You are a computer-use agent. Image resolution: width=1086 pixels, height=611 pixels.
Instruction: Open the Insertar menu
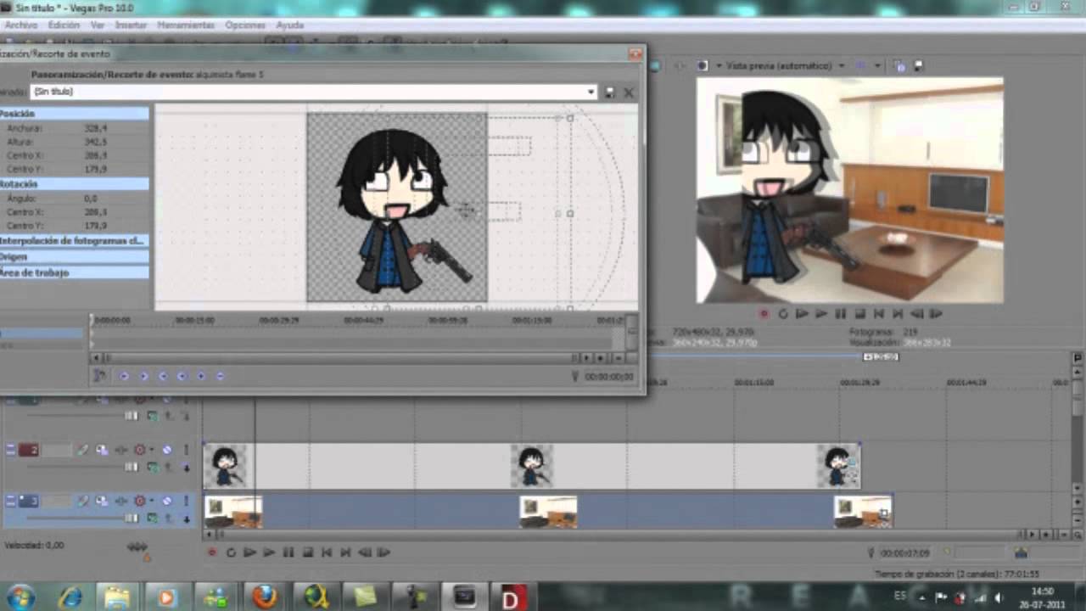pos(131,25)
